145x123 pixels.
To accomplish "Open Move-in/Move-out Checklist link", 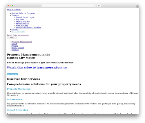I will (28, 28).
